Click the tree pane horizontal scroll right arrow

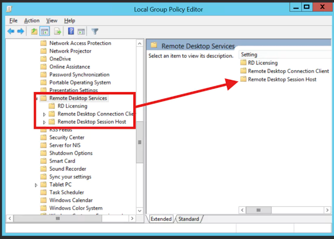click(x=132, y=218)
